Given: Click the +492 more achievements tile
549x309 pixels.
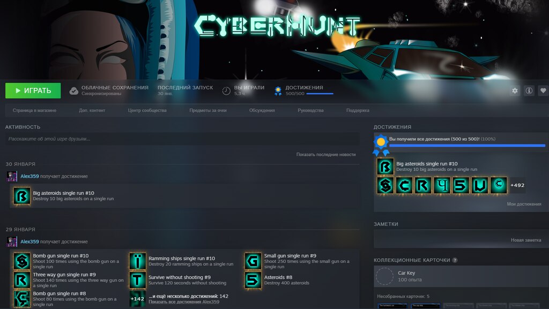Looking at the screenshot, I should (517, 185).
